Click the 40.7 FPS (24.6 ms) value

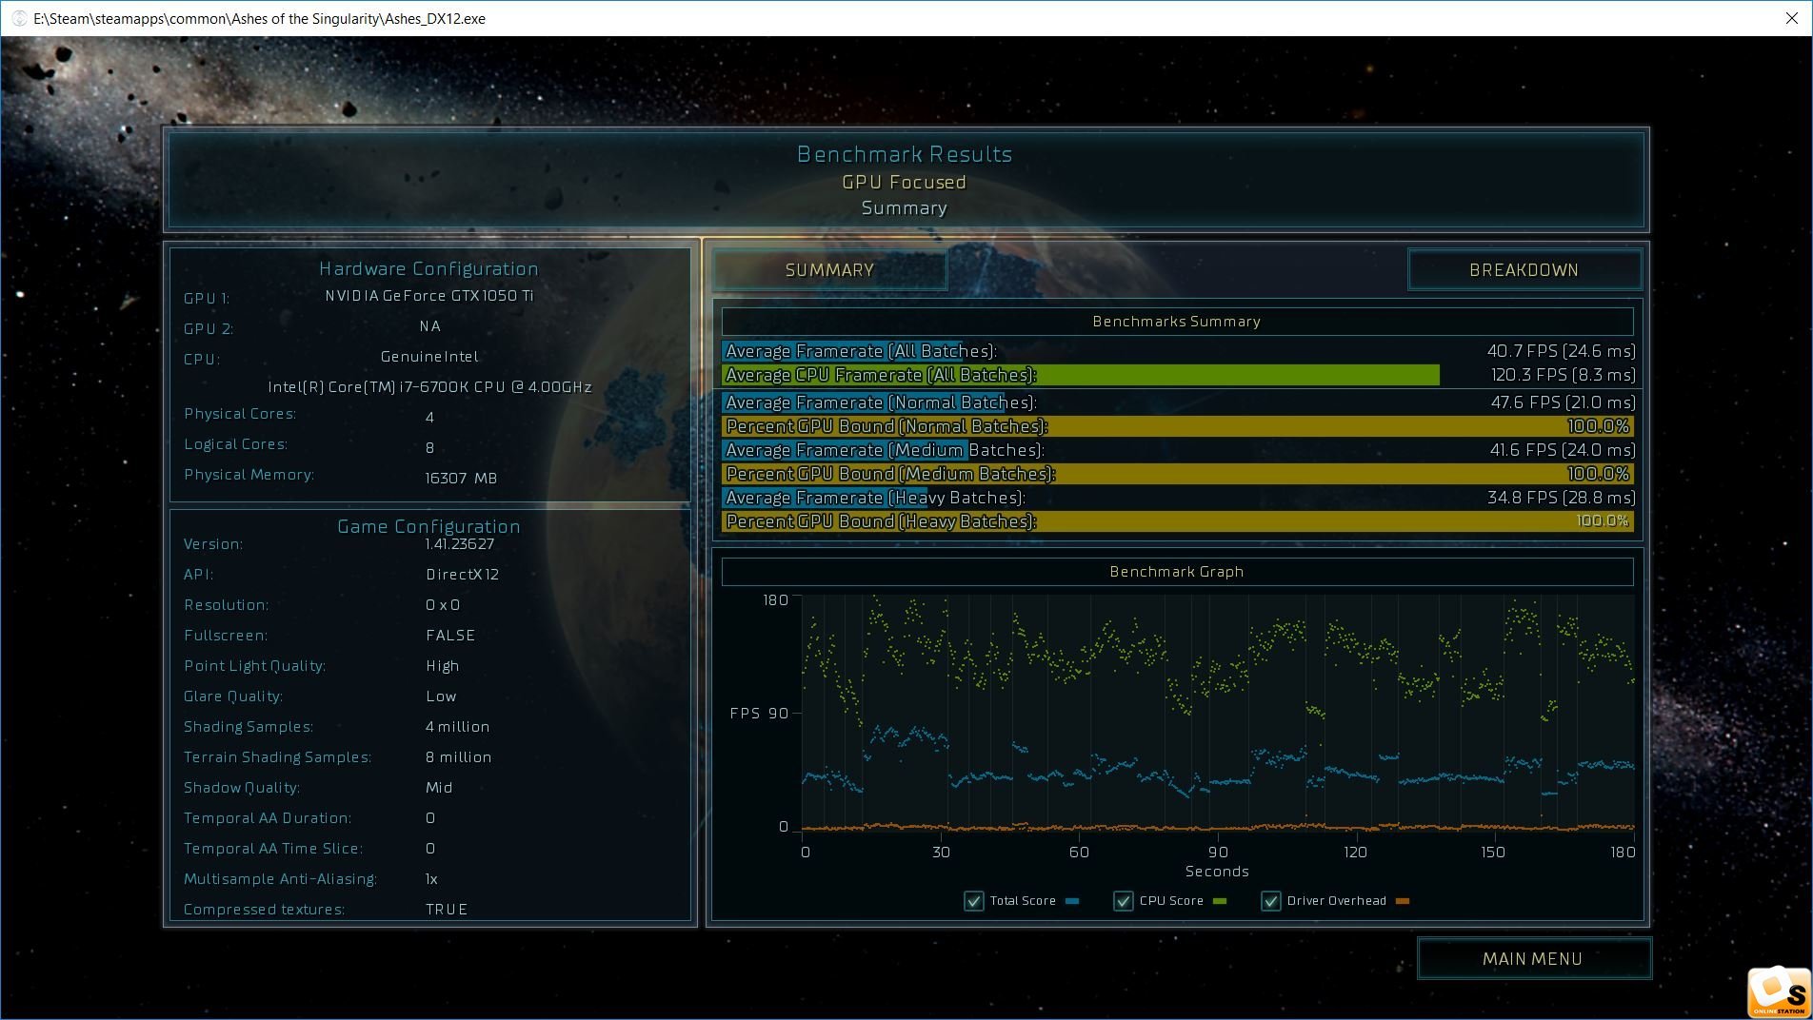click(x=1562, y=351)
